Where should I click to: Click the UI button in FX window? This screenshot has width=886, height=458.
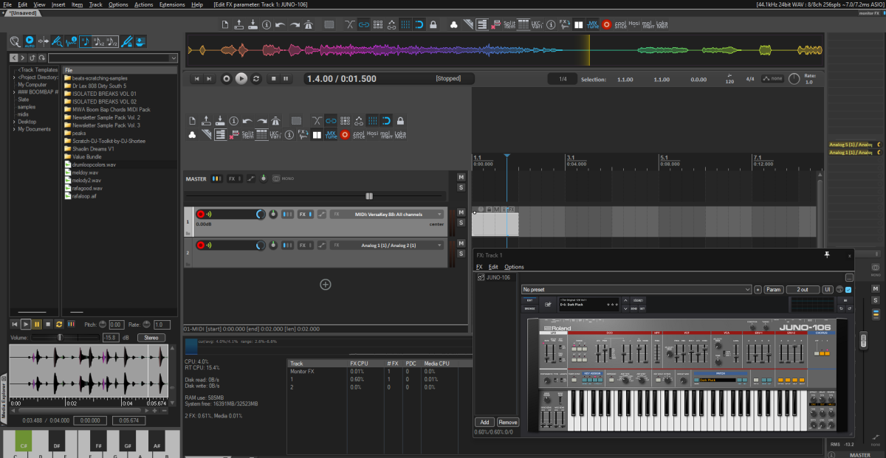[828, 290]
